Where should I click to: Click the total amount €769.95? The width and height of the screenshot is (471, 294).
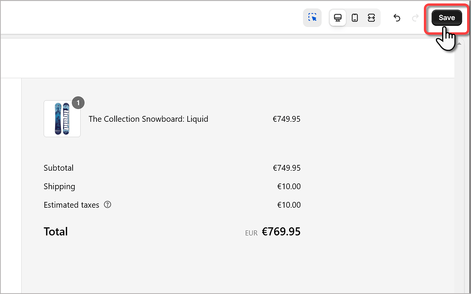click(281, 232)
